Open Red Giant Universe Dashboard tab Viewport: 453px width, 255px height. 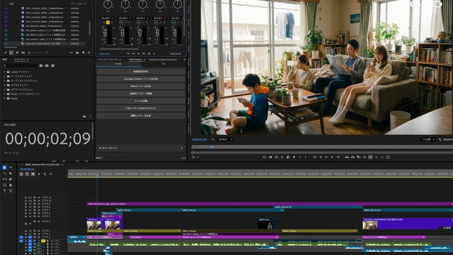[x=162, y=60]
